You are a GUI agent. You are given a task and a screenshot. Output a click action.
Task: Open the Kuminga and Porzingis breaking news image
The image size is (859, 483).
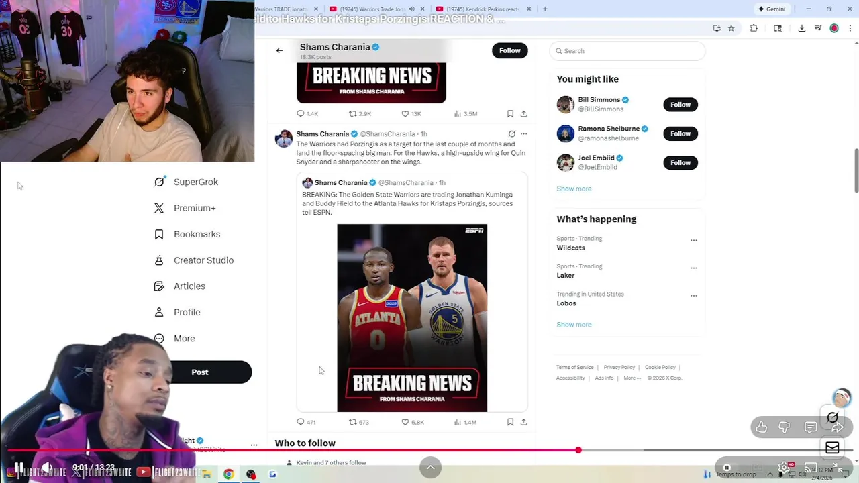(412, 318)
